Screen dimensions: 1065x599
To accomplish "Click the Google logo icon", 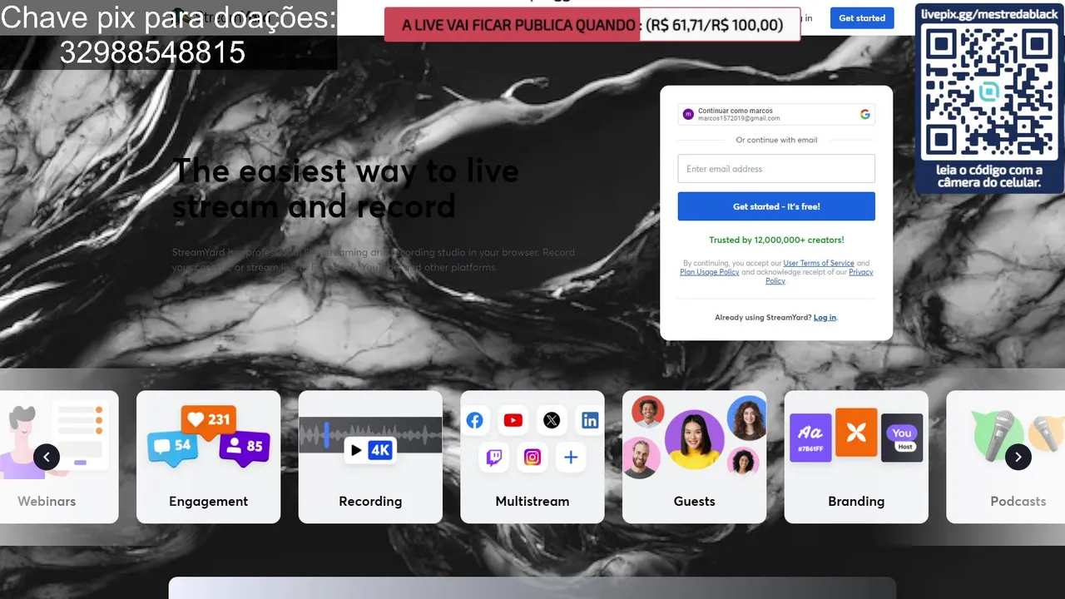I will (x=865, y=114).
